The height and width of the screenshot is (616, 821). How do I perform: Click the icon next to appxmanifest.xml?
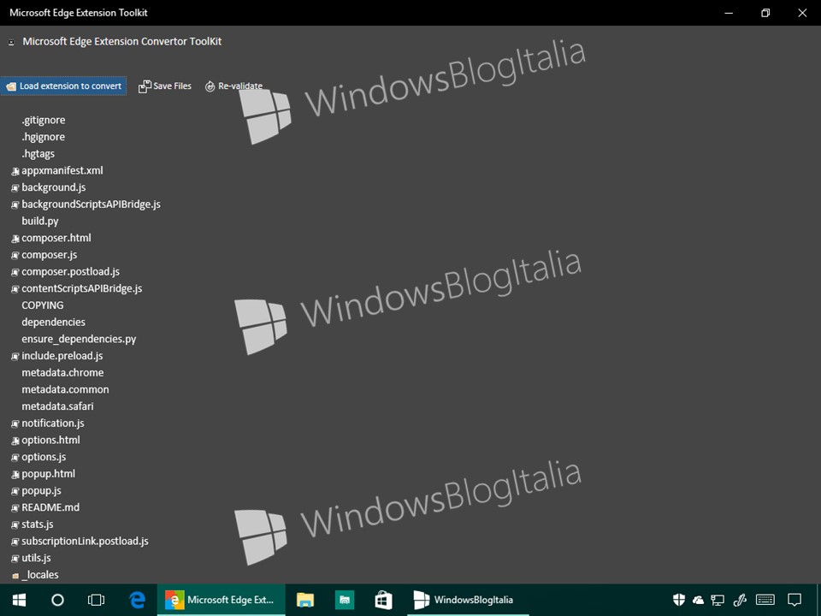coord(15,171)
